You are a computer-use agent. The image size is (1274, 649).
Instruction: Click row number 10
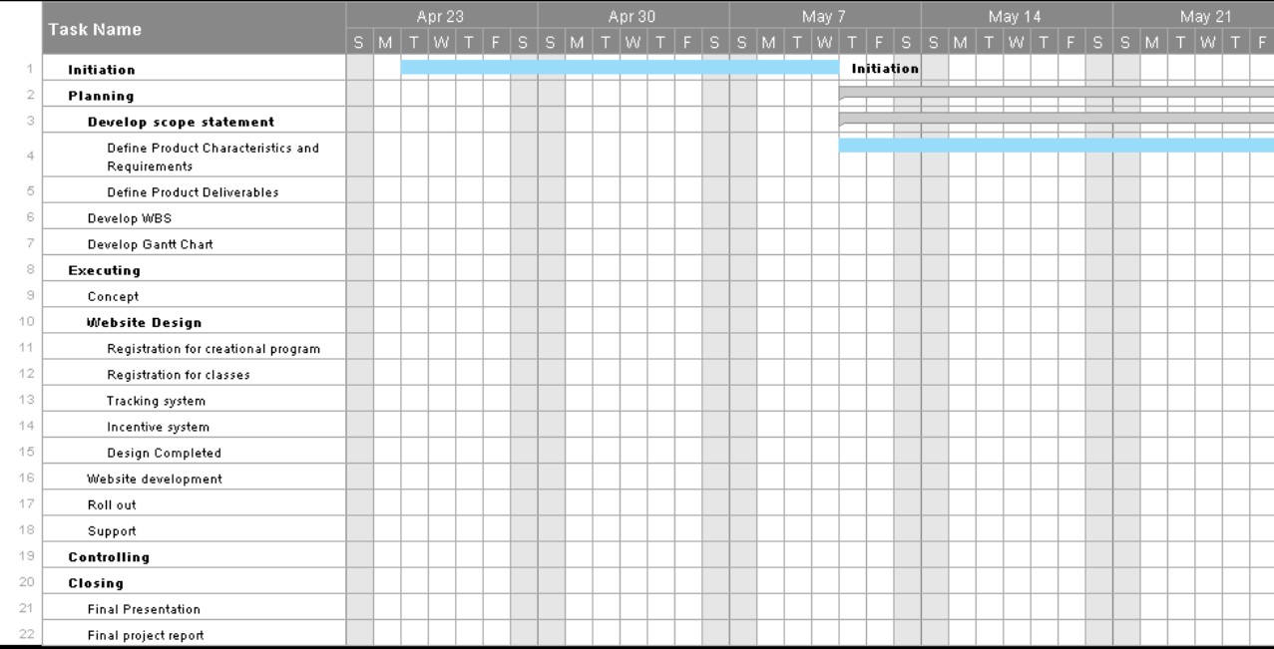point(28,322)
